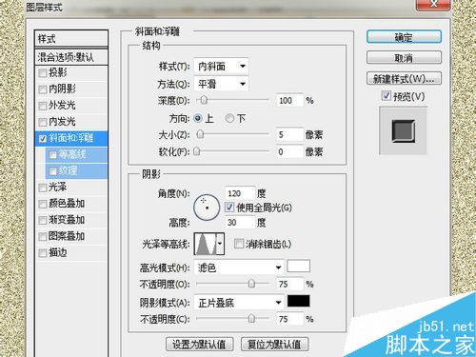Select direction 下 radio button
The image size is (476, 357).
coord(229,118)
